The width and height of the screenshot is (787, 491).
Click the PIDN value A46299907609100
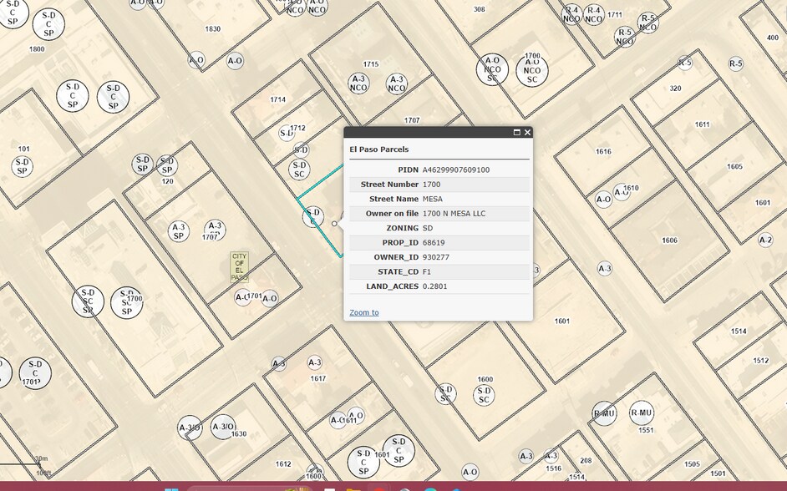pos(455,170)
